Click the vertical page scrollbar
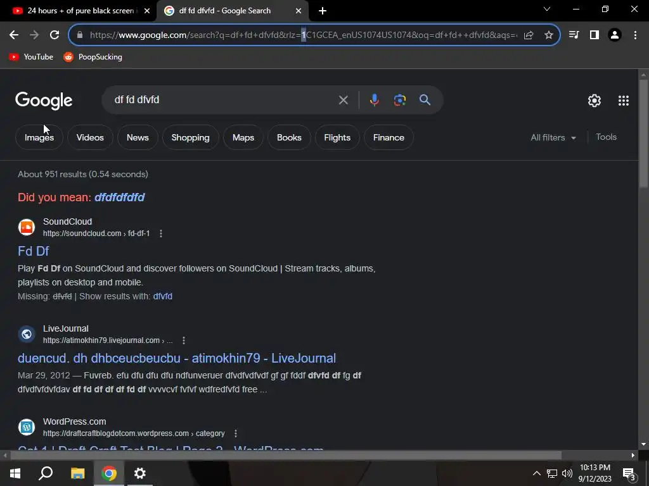This screenshot has width=649, height=486. pos(643,133)
